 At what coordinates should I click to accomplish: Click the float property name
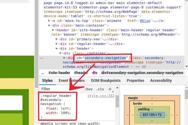(x=51, y=108)
